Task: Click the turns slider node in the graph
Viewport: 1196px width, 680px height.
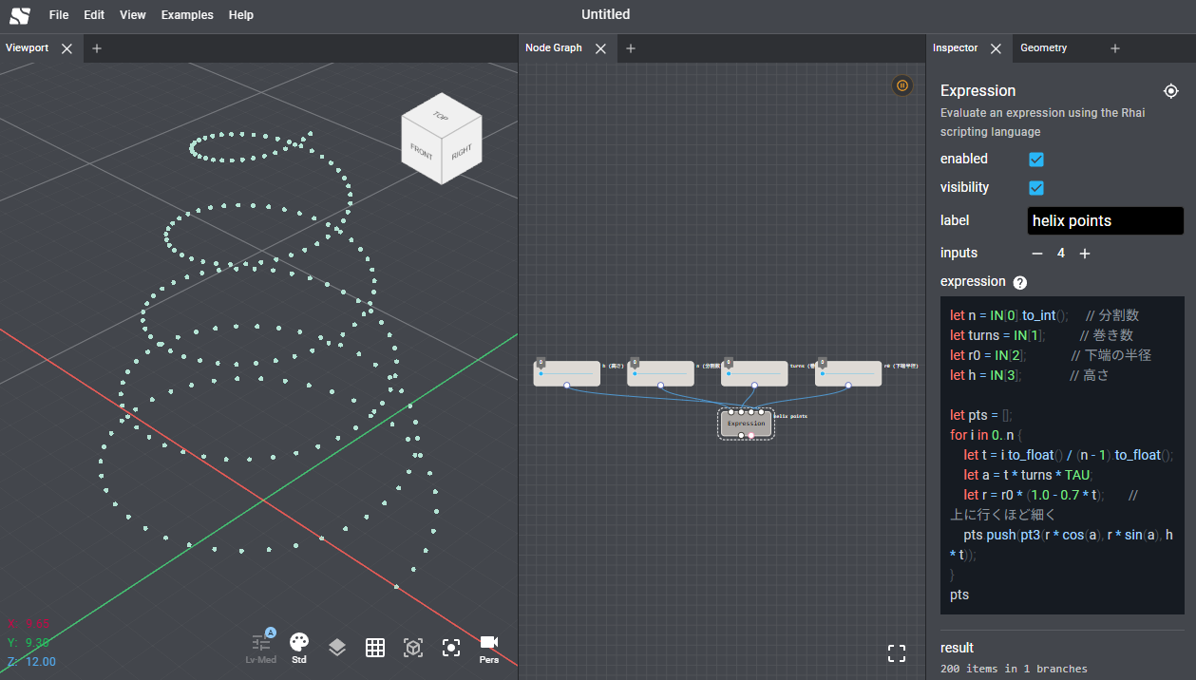Action: click(754, 373)
